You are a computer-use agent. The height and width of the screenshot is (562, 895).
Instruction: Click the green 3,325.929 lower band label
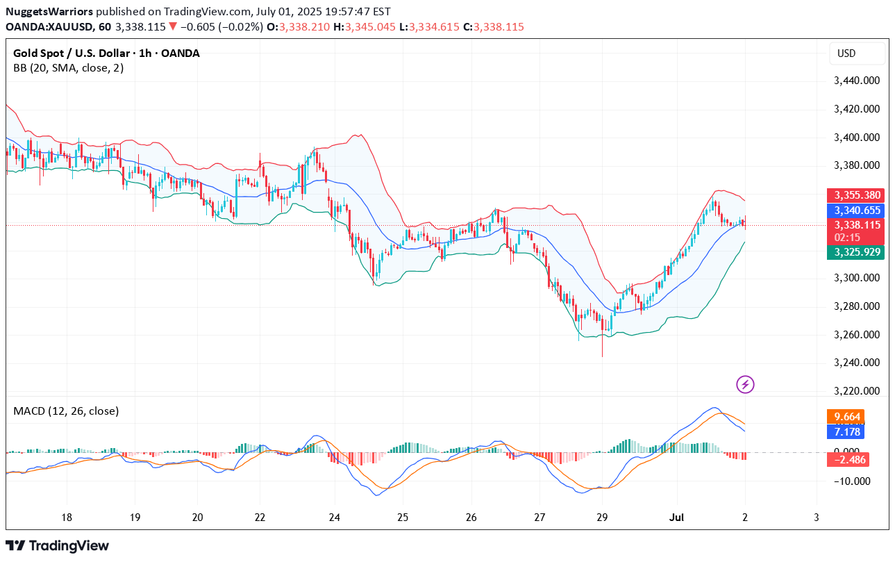click(855, 252)
